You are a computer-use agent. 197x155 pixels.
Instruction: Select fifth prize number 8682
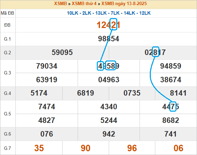click(171, 121)
